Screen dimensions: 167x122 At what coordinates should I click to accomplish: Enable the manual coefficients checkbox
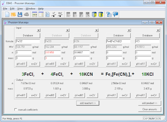click(16, 109)
